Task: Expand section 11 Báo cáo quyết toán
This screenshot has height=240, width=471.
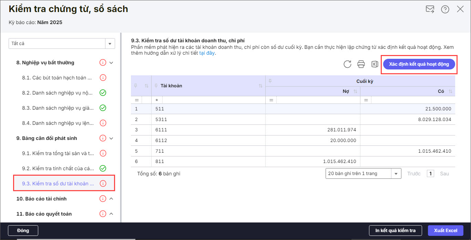Action: coord(111,214)
